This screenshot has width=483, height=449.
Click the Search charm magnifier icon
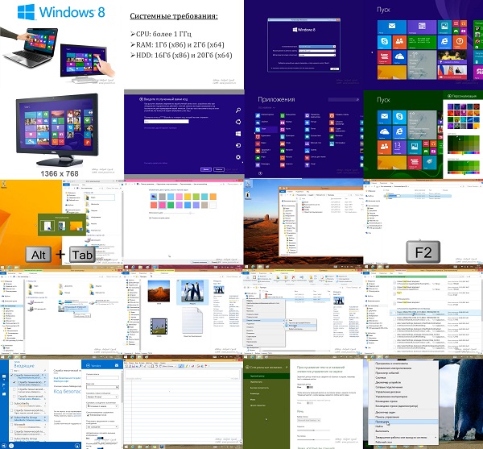click(238, 110)
